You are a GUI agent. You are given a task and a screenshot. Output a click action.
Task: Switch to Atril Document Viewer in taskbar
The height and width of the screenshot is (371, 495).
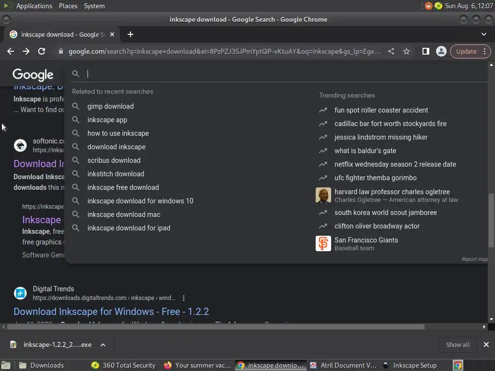click(344, 365)
